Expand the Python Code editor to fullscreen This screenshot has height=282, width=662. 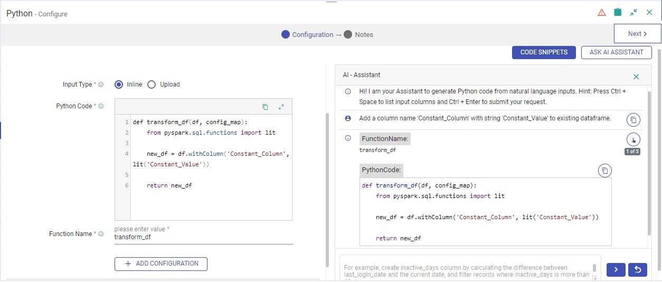click(281, 107)
